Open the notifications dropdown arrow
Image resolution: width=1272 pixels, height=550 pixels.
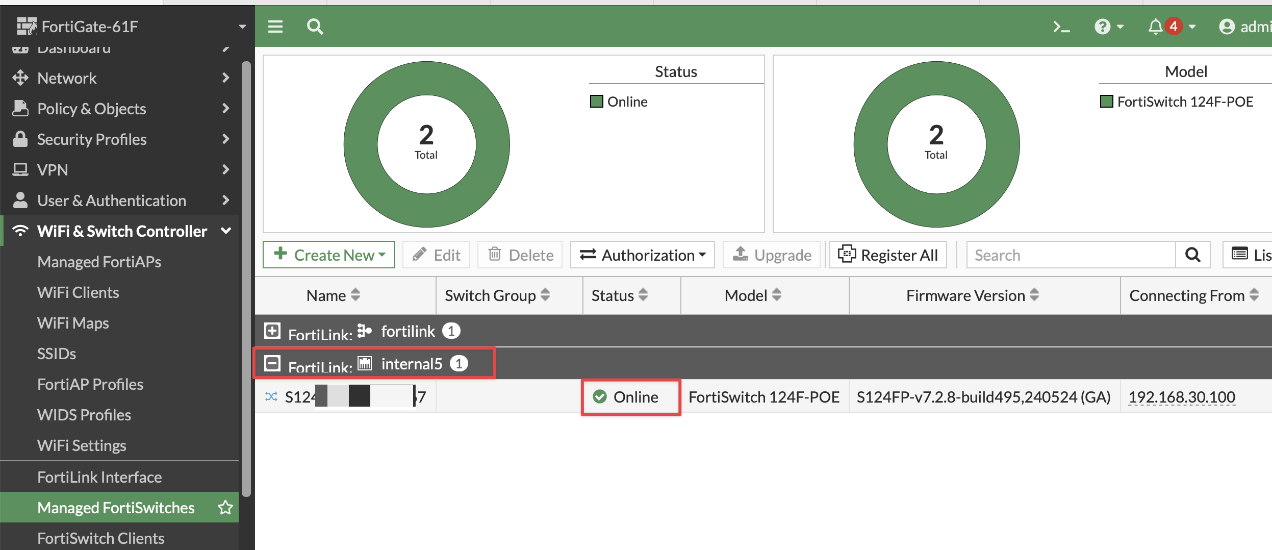click(x=1192, y=27)
